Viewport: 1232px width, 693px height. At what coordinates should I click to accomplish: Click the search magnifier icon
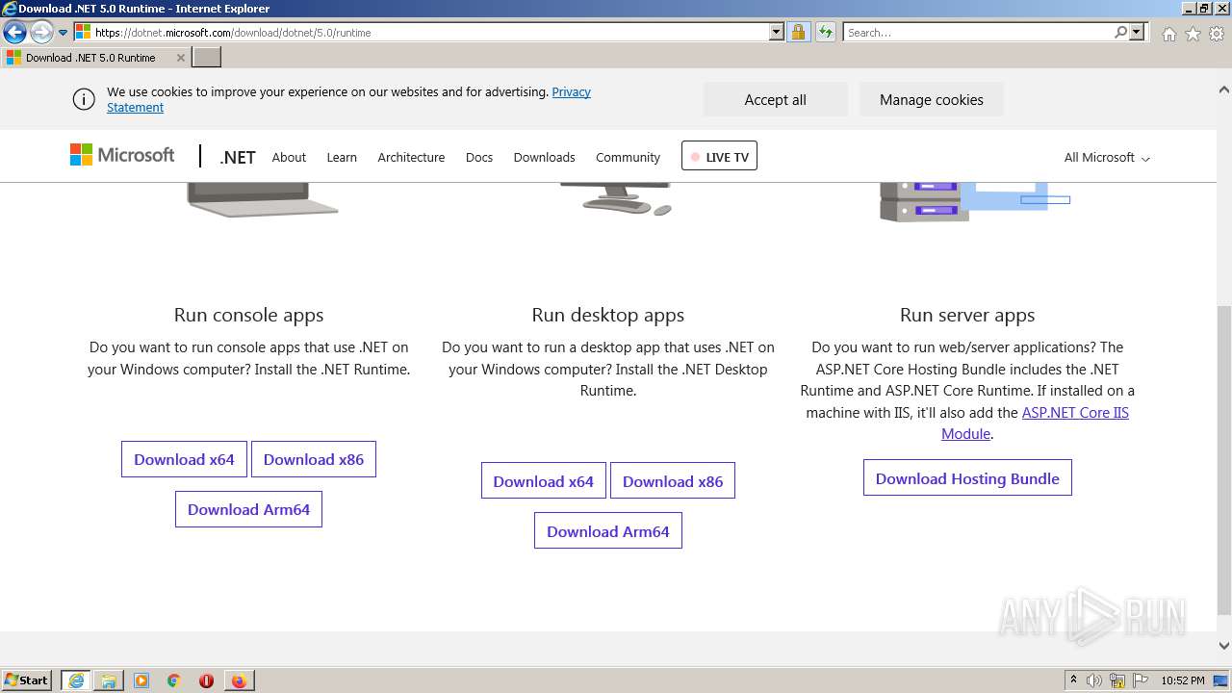1120,32
